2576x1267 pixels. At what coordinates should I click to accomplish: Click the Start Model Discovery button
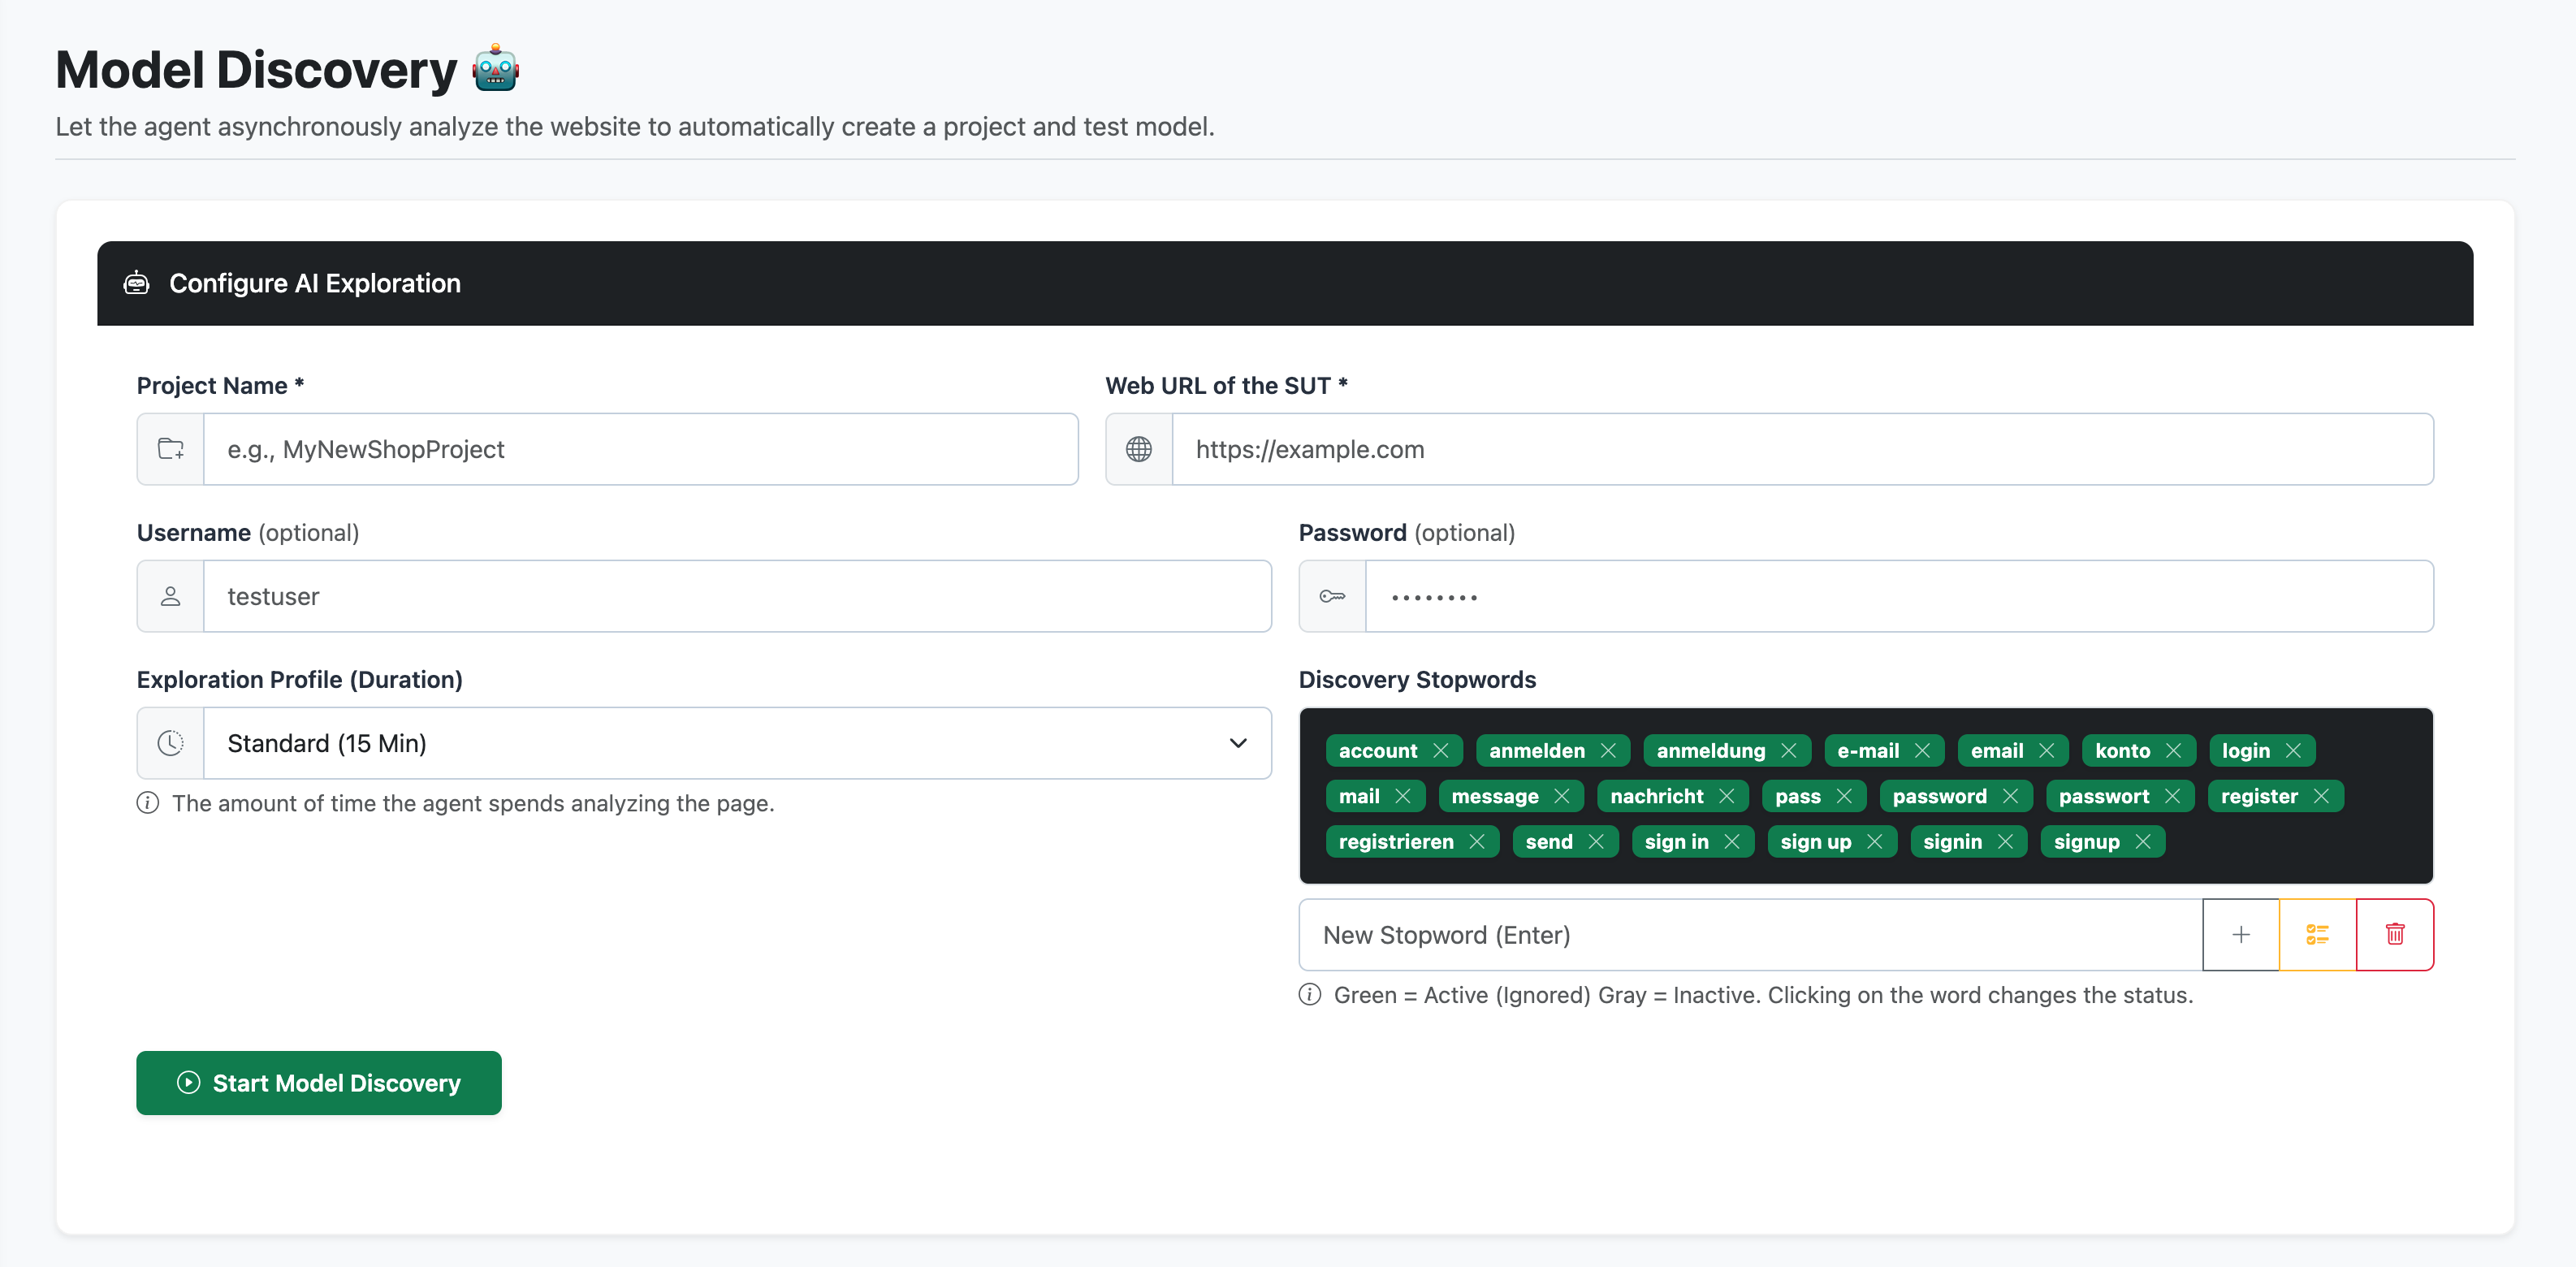[x=319, y=1083]
